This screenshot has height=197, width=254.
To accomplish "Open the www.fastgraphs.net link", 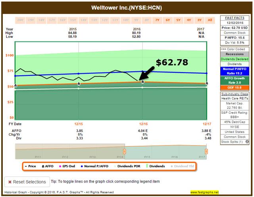I will (x=204, y=192).
